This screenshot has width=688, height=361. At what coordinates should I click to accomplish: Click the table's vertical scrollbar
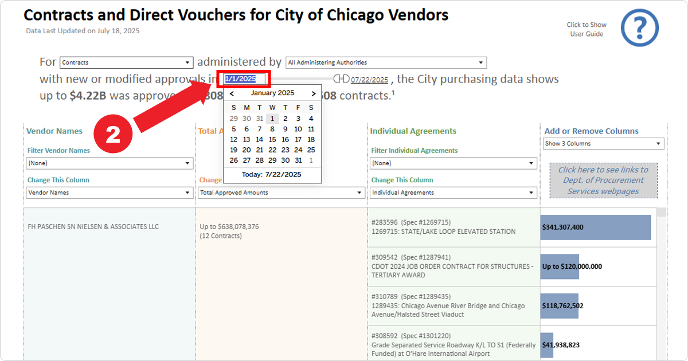pyautogui.click(x=662, y=285)
